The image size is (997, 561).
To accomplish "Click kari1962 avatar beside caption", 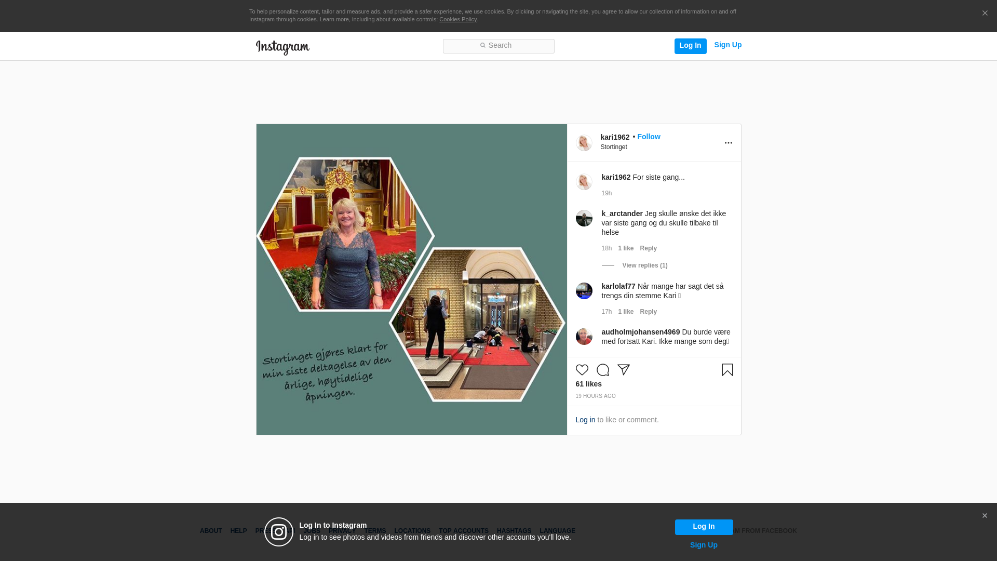I will click(584, 181).
